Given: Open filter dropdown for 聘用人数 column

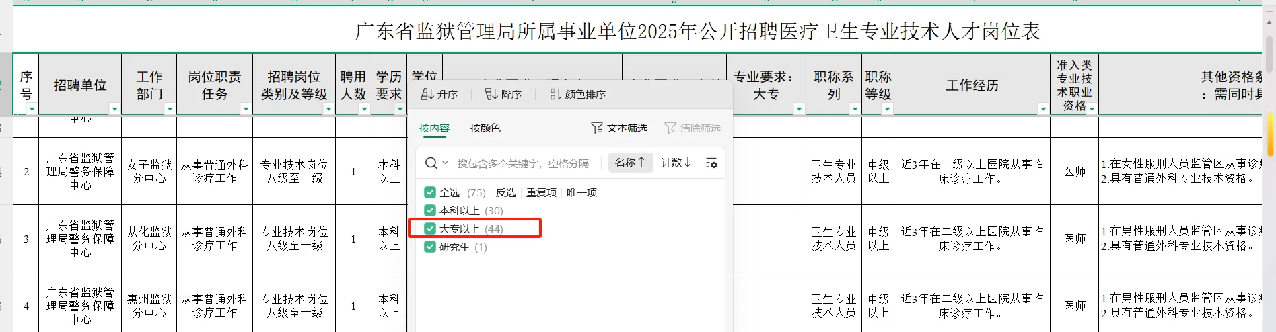Looking at the screenshot, I should (x=364, y=109).
